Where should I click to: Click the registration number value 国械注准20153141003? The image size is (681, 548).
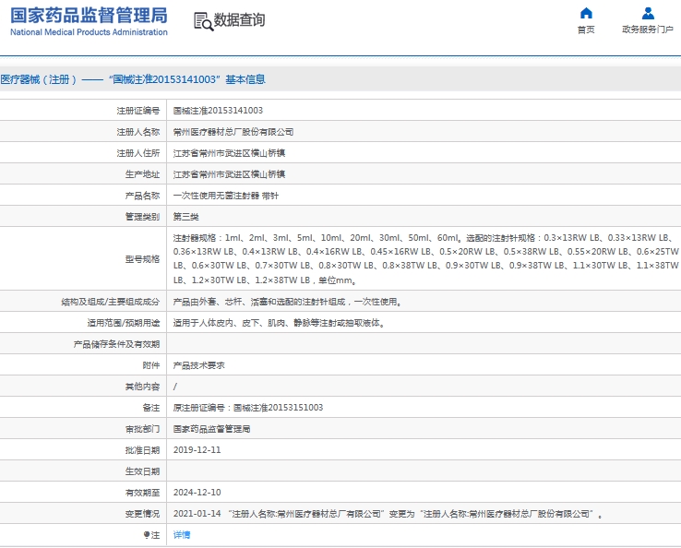coord(218,111)
